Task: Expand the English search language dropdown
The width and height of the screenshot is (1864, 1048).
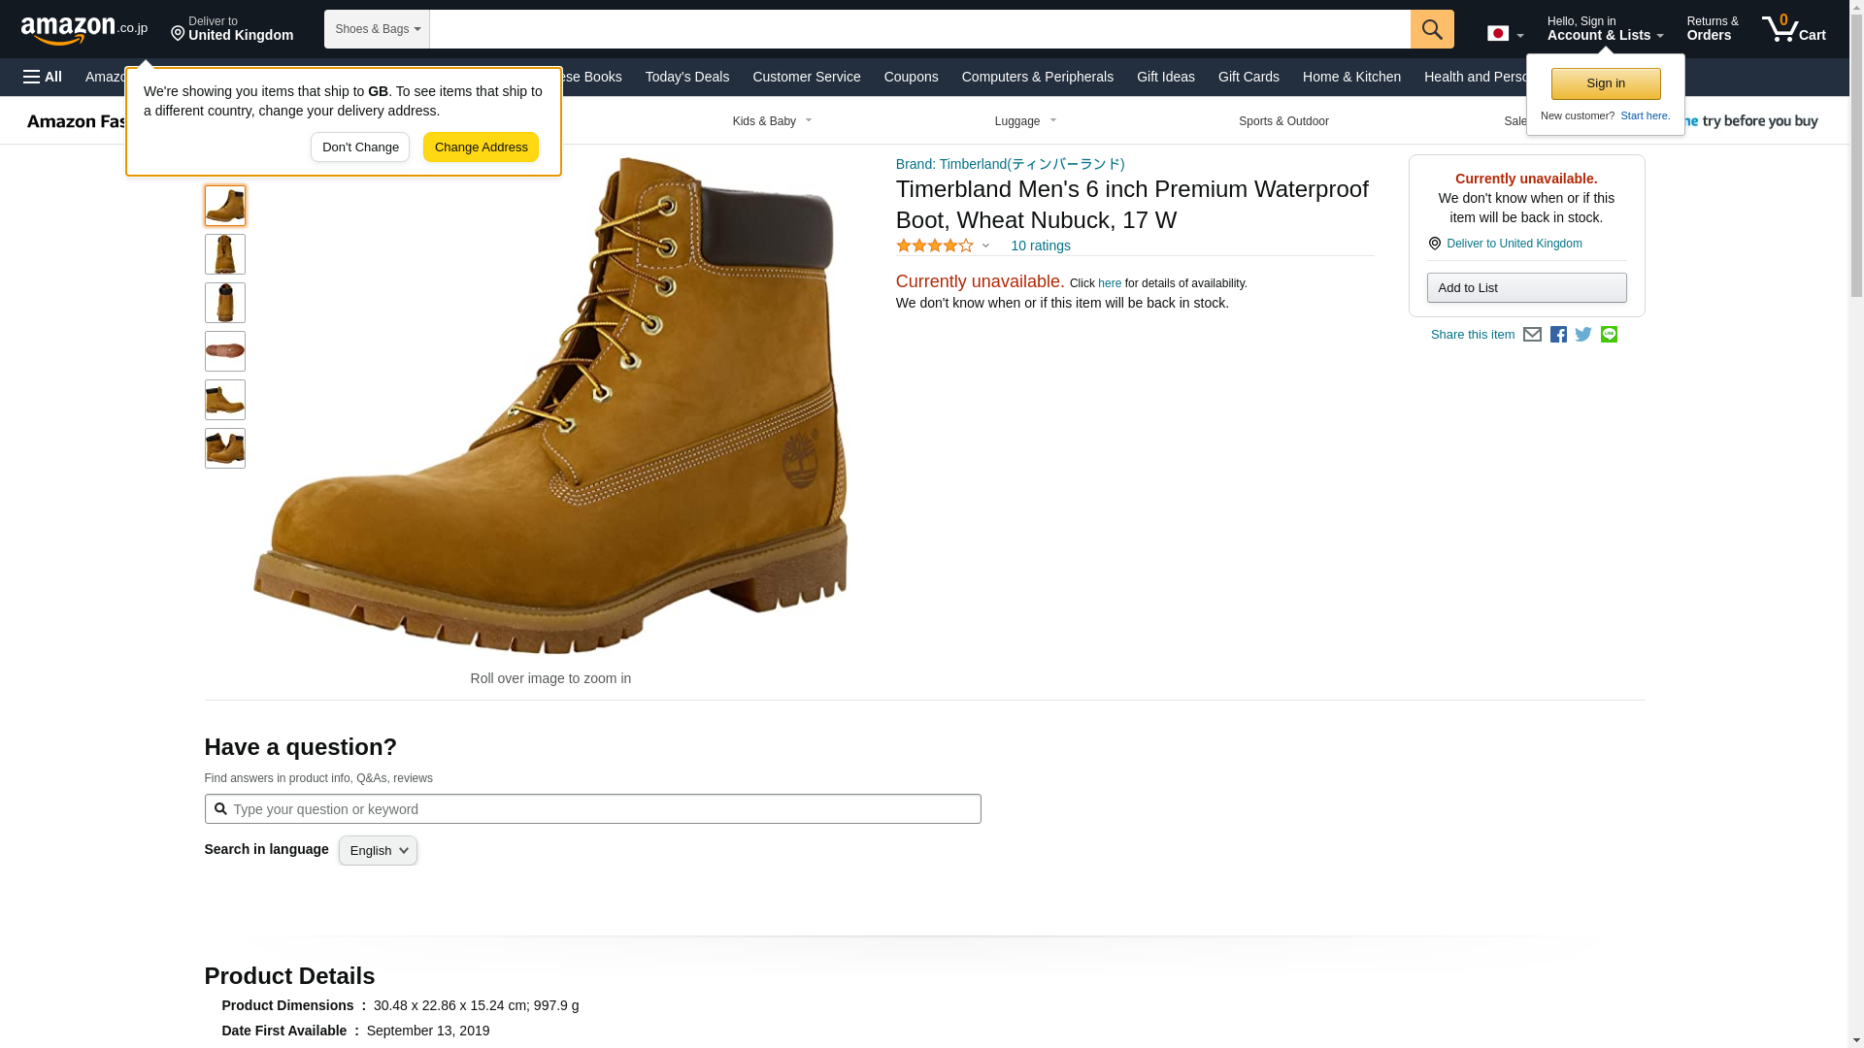Action: click(x=378, y=851)
